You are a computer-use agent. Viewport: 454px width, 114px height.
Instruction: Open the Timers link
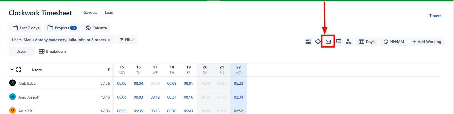pos(435,16)
